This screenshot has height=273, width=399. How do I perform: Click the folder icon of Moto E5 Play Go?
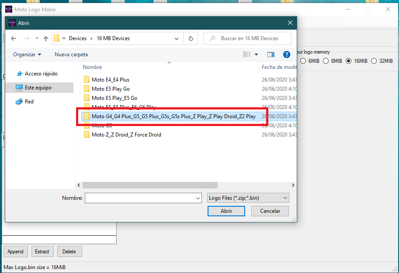(x=87, y=89)
